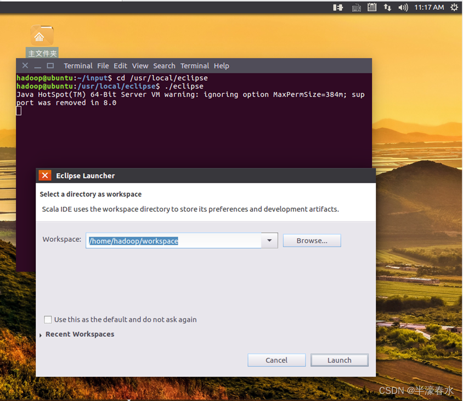Open the network arrows indicator
This screenshot has width=463, height=401.
click(x=387, y=7)
